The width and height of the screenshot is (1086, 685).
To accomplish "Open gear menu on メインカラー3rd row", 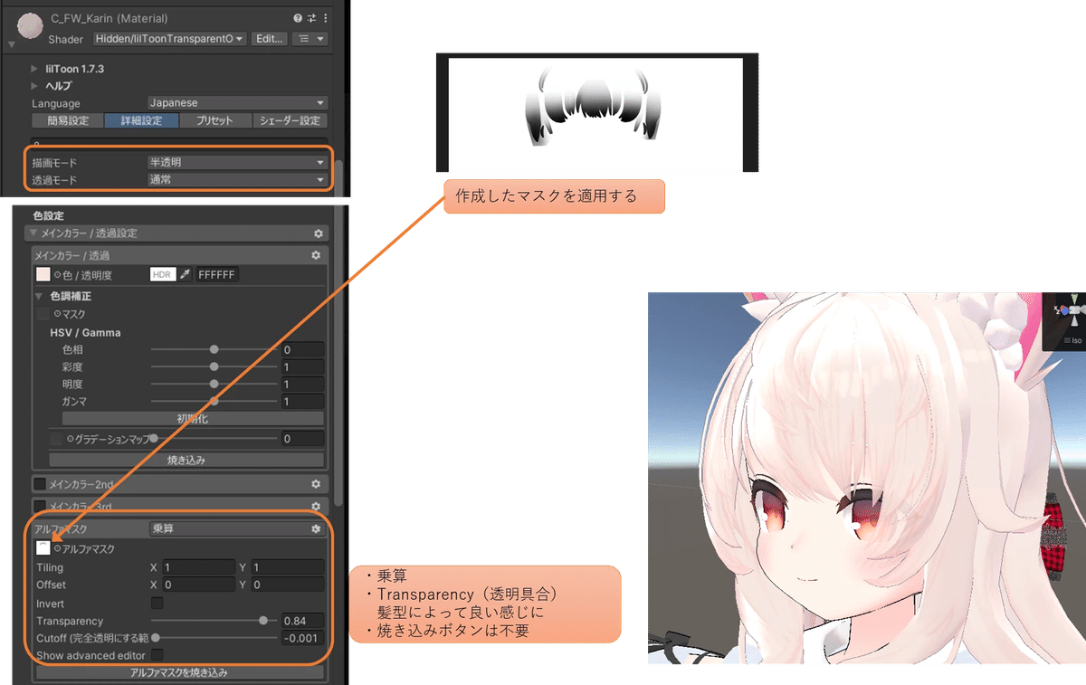I will point(316,507).
